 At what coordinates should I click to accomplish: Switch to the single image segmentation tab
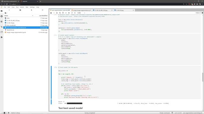click(x=81, y=10)
